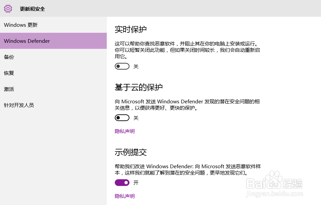
Task: Select 恢复 from the sidebar
Action: 9,73
